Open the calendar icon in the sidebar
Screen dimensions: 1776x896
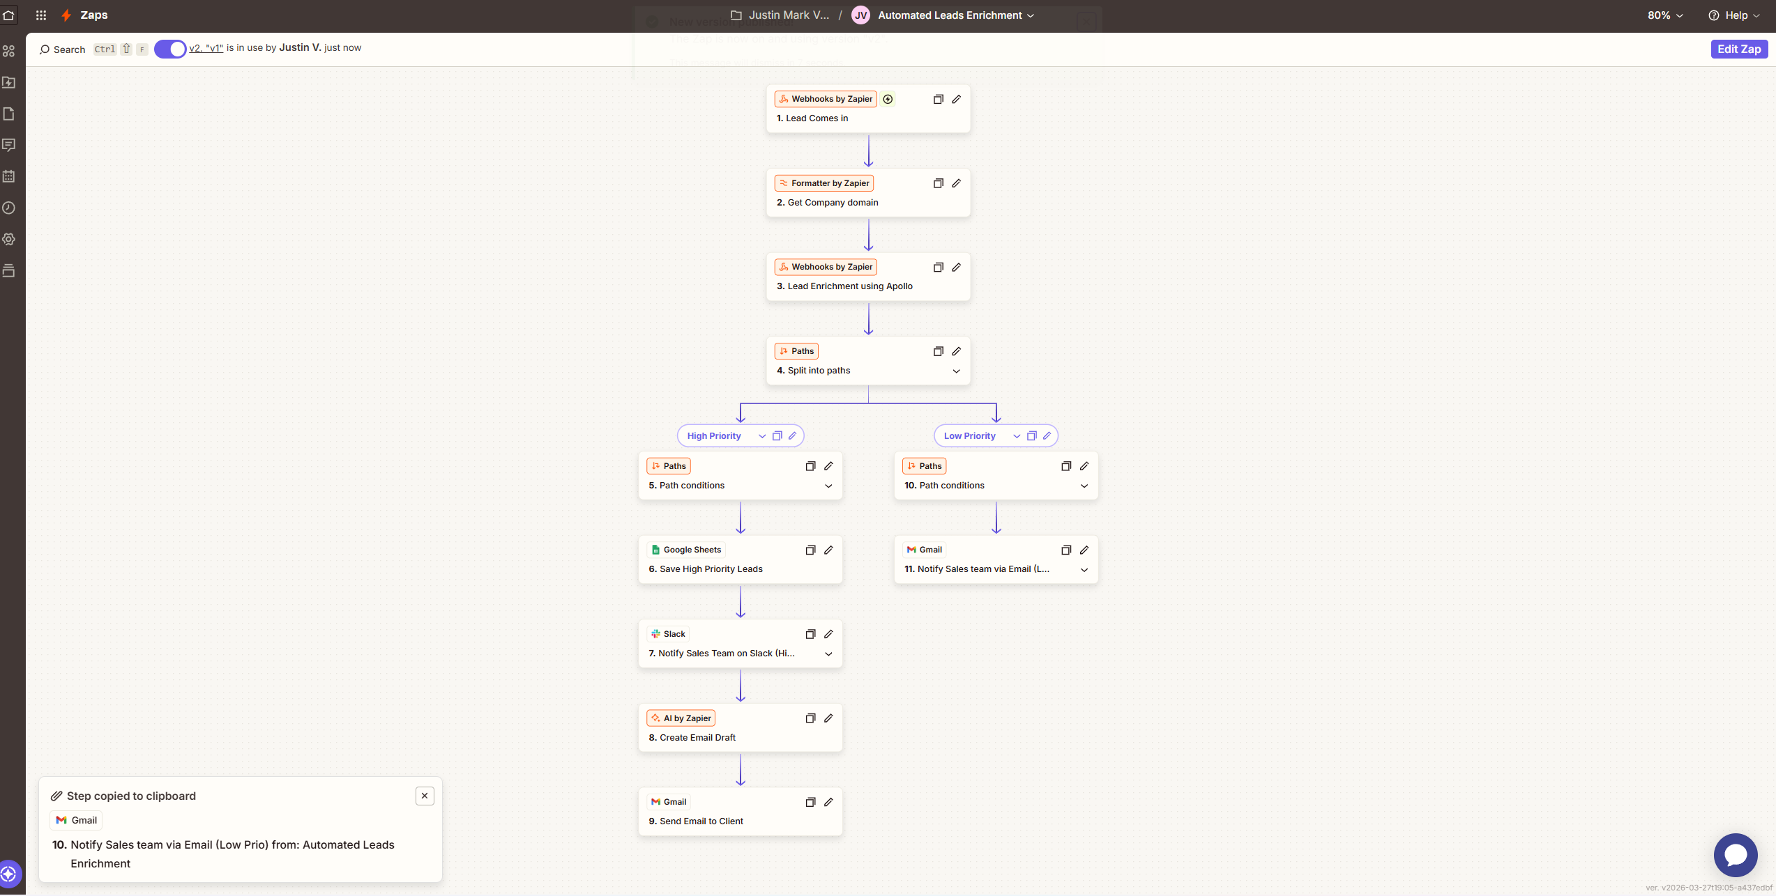[x=8, y=176]
